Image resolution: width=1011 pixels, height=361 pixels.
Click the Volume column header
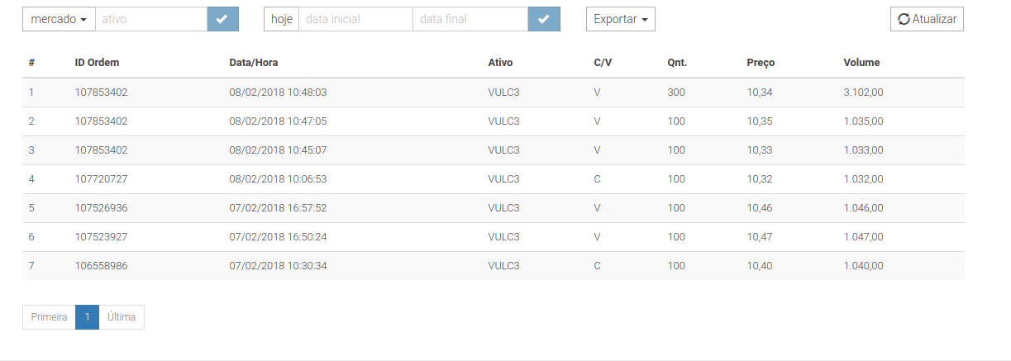(861, 63)
